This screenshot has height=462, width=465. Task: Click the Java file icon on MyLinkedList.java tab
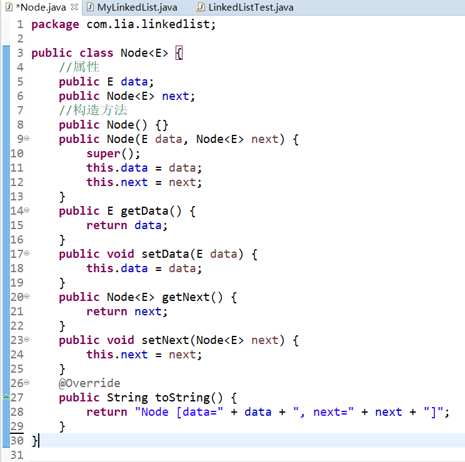click(x=91, y=7)
